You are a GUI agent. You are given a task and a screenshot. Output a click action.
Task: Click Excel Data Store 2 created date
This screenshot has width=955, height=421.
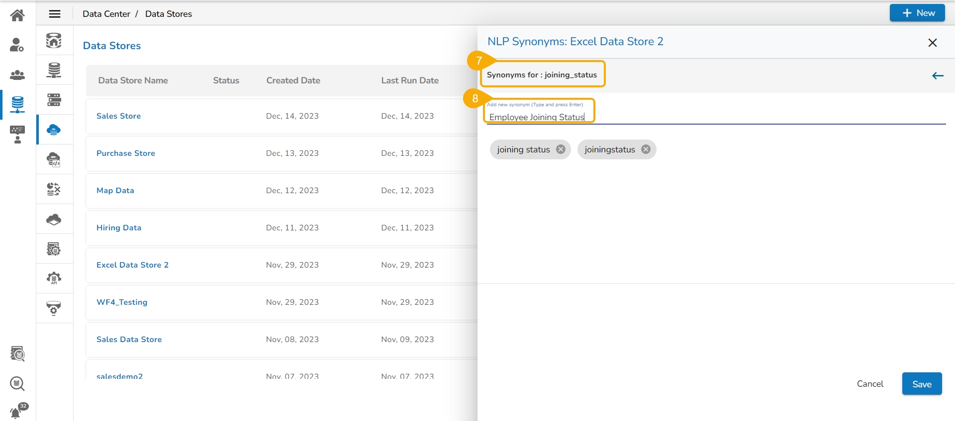292,265
